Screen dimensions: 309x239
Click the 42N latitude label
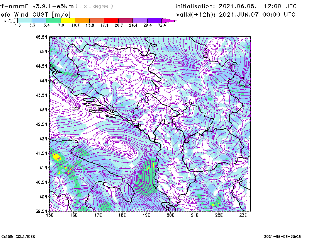(43, 138)
